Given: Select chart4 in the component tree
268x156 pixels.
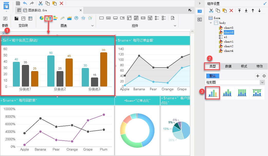Looking at the screenshot, I should (x=228, y=51).
